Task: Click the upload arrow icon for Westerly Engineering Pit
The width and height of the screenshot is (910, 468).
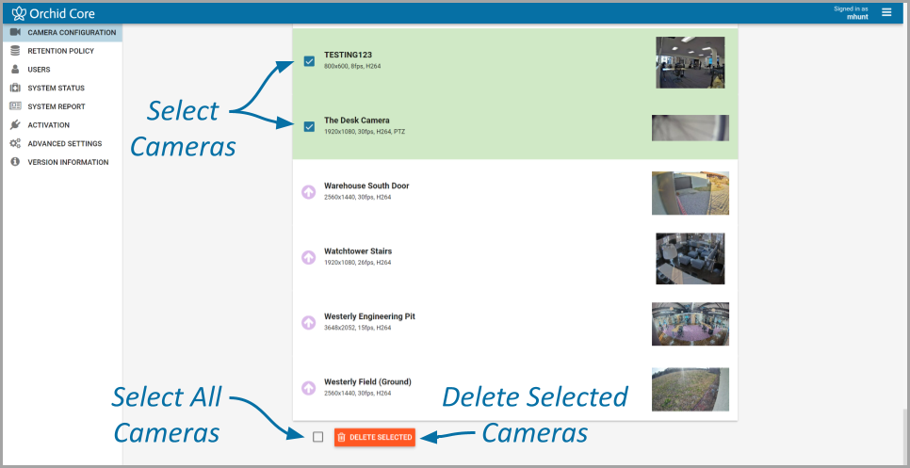Action: pos(309,322)
